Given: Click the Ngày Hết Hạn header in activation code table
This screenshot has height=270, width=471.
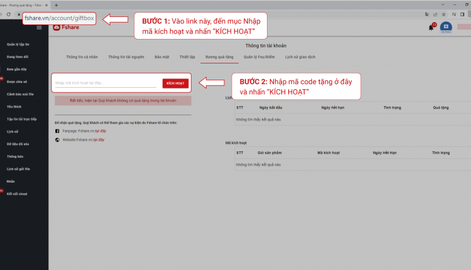Looking at the screenshot, I should coord(384,153).
